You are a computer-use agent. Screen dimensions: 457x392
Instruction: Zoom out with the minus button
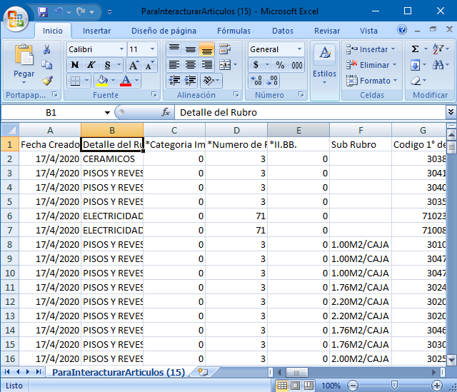[x=353, y=386]
